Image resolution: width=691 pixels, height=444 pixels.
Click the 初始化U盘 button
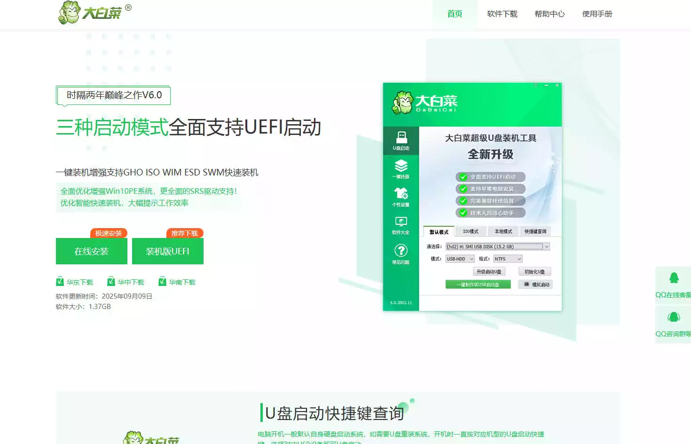click(x=535, y=271)
